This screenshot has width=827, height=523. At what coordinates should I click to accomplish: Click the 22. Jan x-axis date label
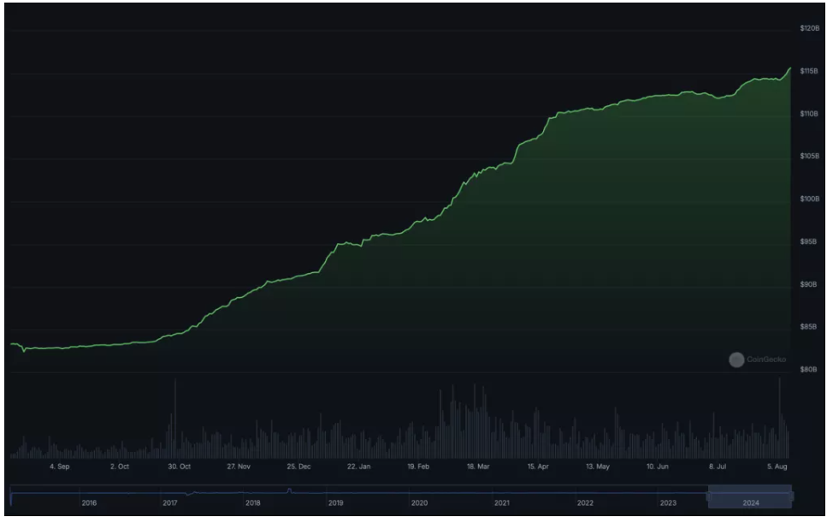click(359, 467)
